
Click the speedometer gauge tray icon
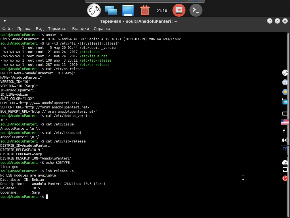tap(285, 163)
